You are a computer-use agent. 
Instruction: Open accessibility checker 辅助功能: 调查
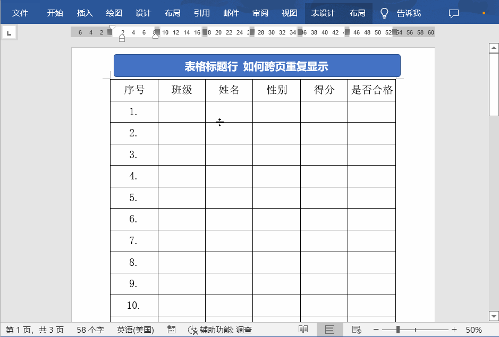point(220,330)
